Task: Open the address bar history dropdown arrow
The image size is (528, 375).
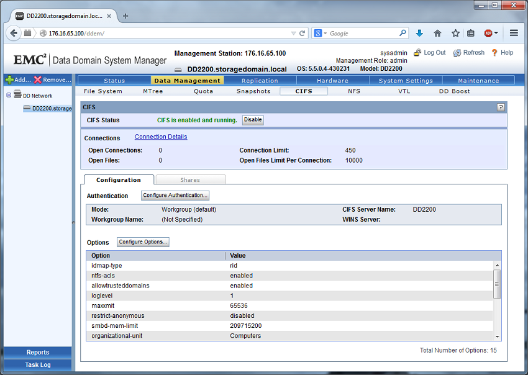Action: 293,34
